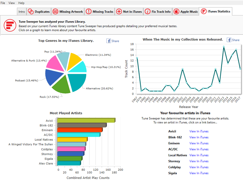The height and width of the screenshot is (182, 243).
Task: Click the Apple Music apple icon
Action: 176,12
